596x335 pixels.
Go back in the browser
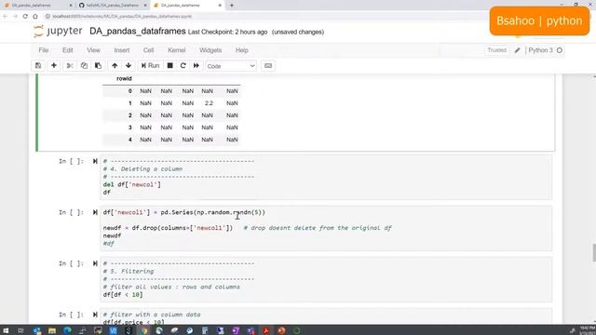[x=6, y=17]
